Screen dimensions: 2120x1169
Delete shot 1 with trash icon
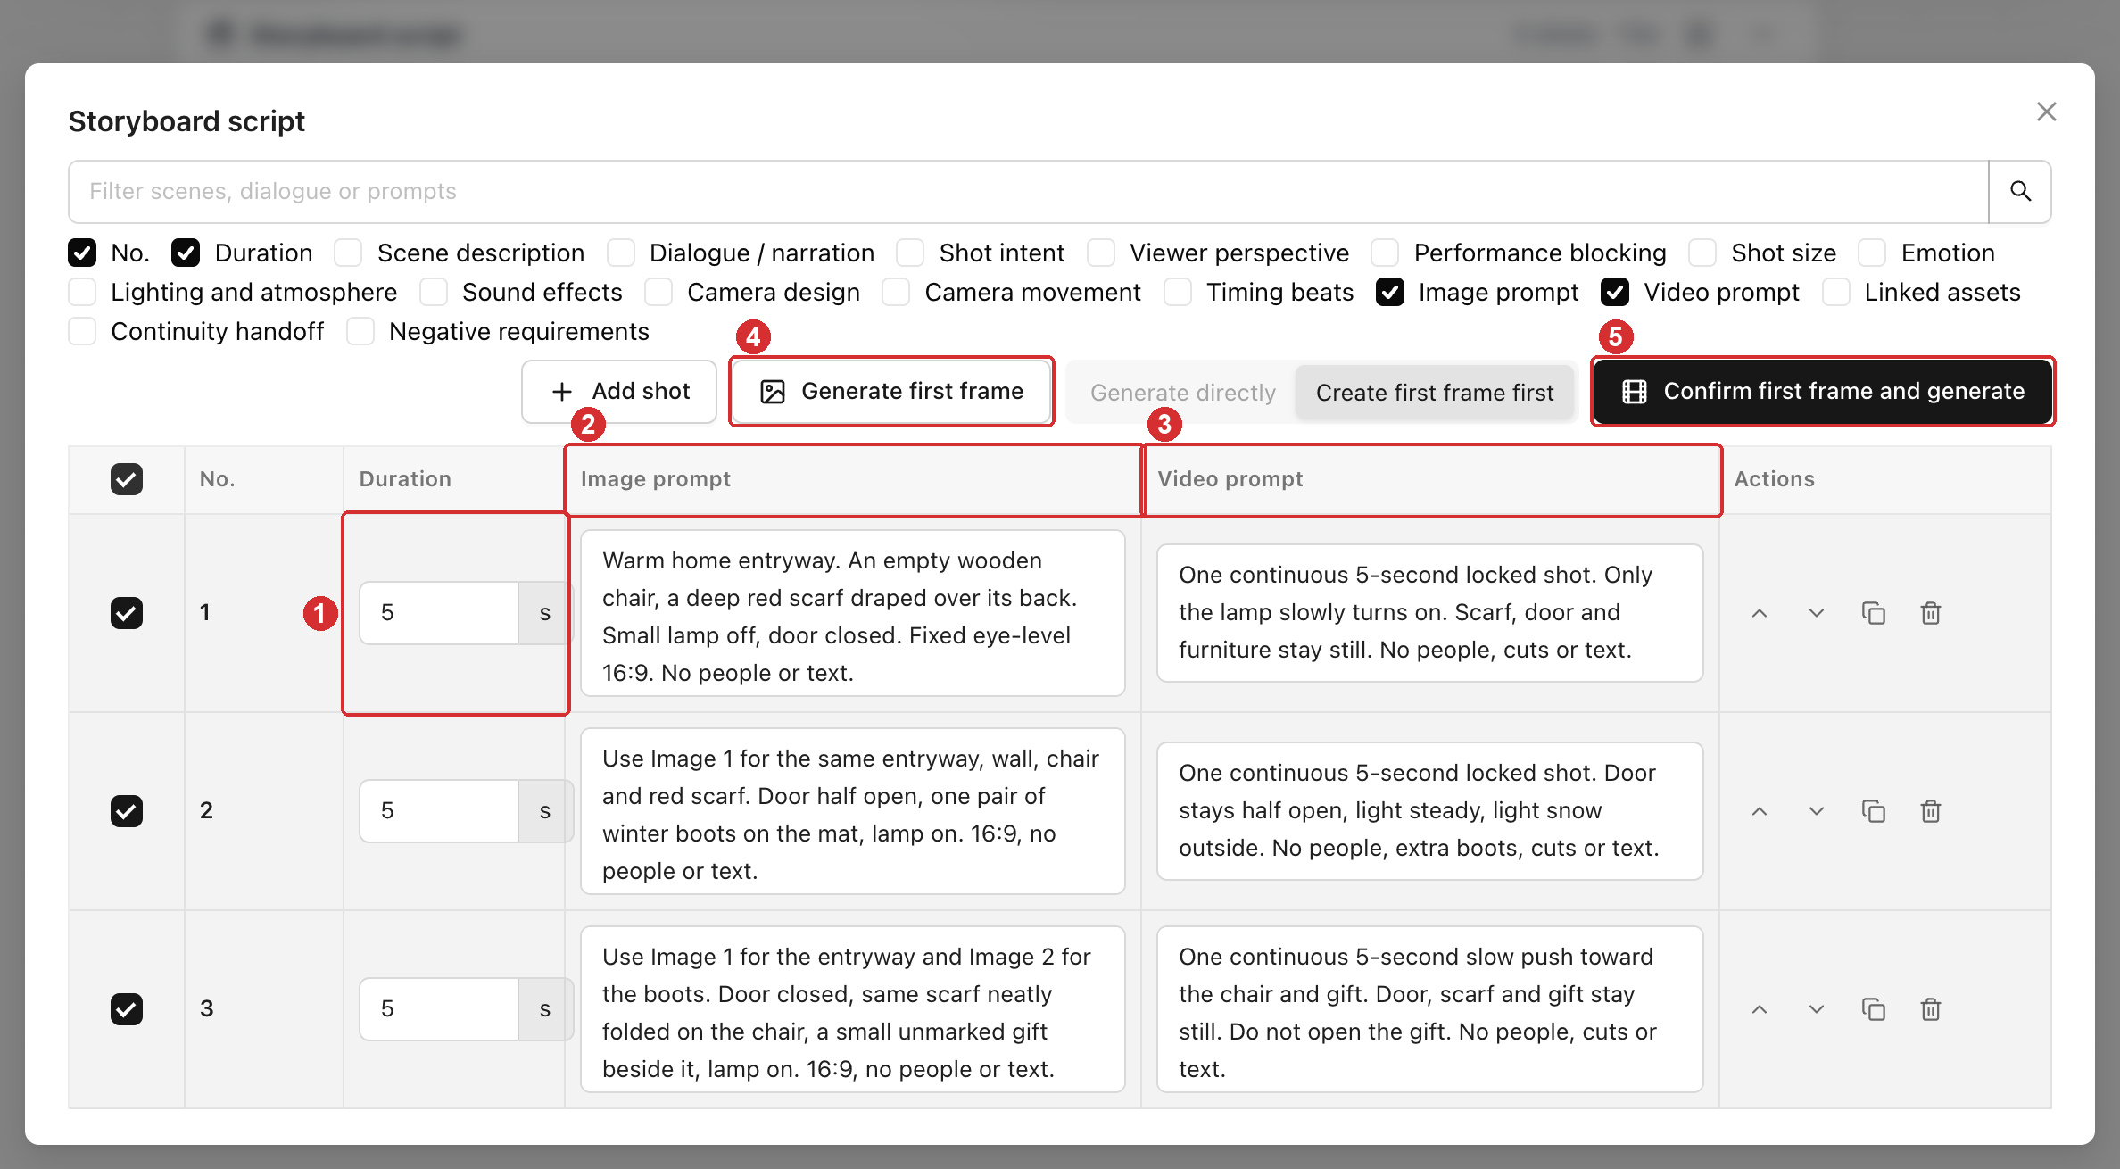pos(1931,613)
